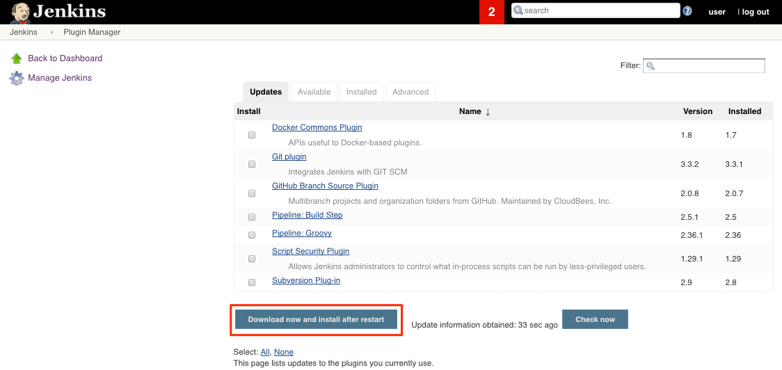
Task: Open the Pipeline: Build Step link
Action: coord(308,215)
